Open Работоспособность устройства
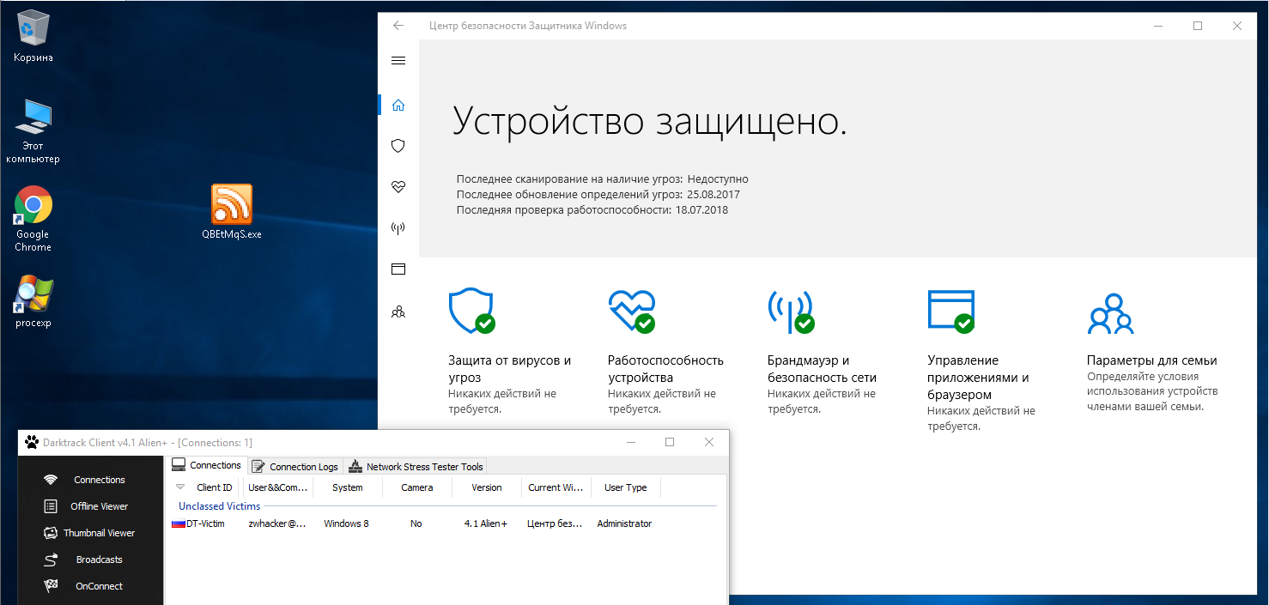This screenshot has width=1269, height=605. coord(665,369)
